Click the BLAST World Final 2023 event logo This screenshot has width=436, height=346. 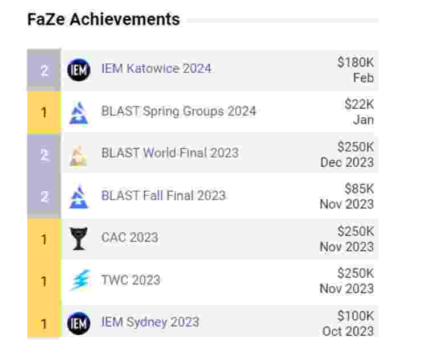click(78, 156)
